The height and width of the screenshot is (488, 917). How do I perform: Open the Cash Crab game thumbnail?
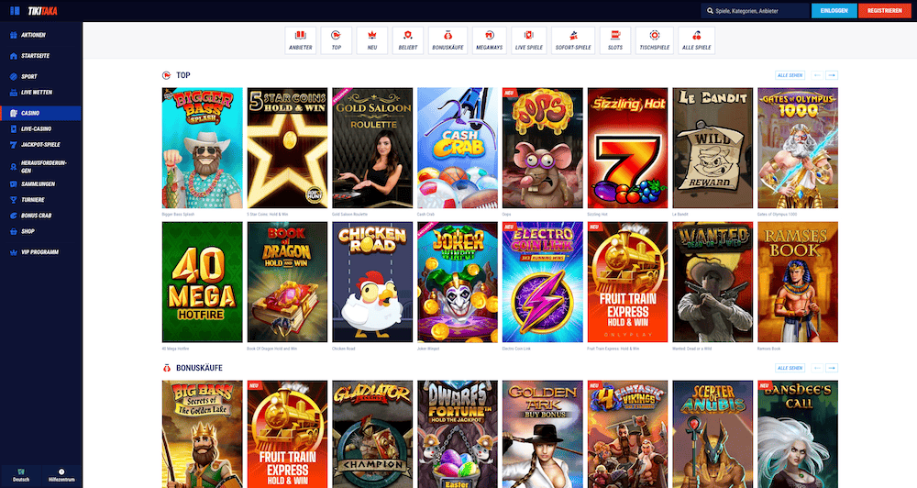click(458, 148)
